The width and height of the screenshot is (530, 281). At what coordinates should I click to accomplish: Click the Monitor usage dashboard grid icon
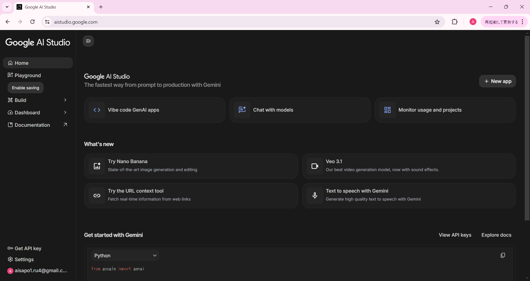tap(387, 110)
